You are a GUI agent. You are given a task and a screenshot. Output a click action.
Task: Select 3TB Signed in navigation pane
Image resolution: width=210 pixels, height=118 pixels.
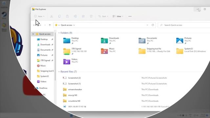pyautogui.click(x=45, y=60)
